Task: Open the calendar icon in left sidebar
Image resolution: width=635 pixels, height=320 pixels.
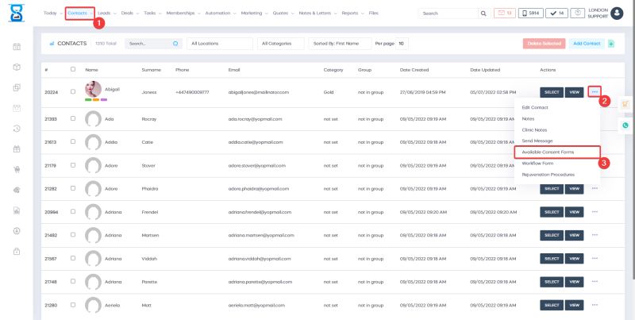Action: pyautogui.click(x=17, y=47)
